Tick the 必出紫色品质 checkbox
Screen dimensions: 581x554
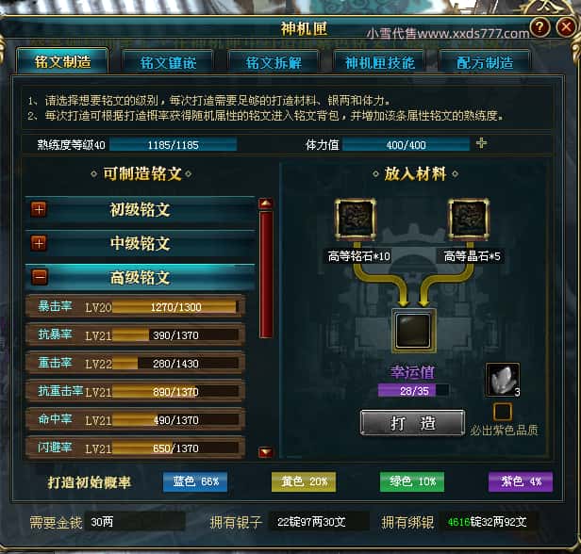click(503, 412)
